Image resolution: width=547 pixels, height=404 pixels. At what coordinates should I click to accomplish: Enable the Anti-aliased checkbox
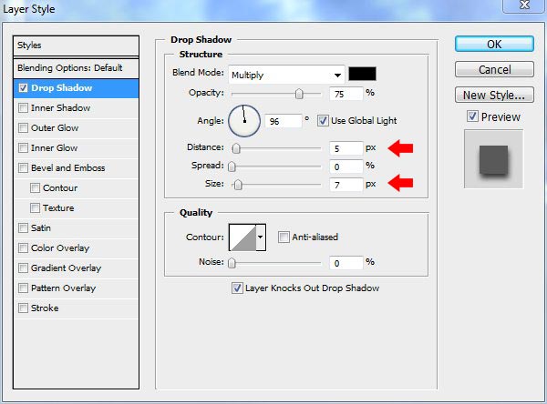point(284,237)
